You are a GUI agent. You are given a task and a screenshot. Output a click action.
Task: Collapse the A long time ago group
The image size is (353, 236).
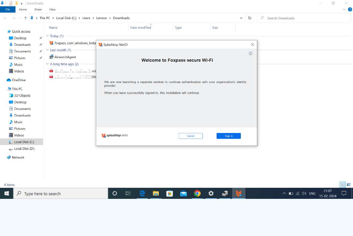point(47,64)
